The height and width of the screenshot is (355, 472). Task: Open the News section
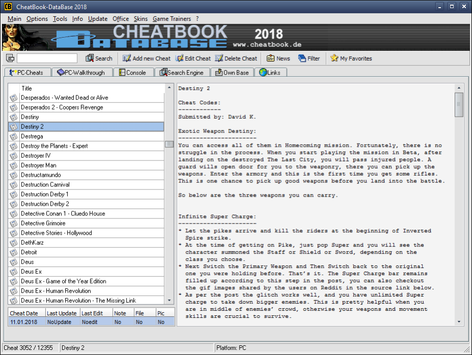(278, 59)
